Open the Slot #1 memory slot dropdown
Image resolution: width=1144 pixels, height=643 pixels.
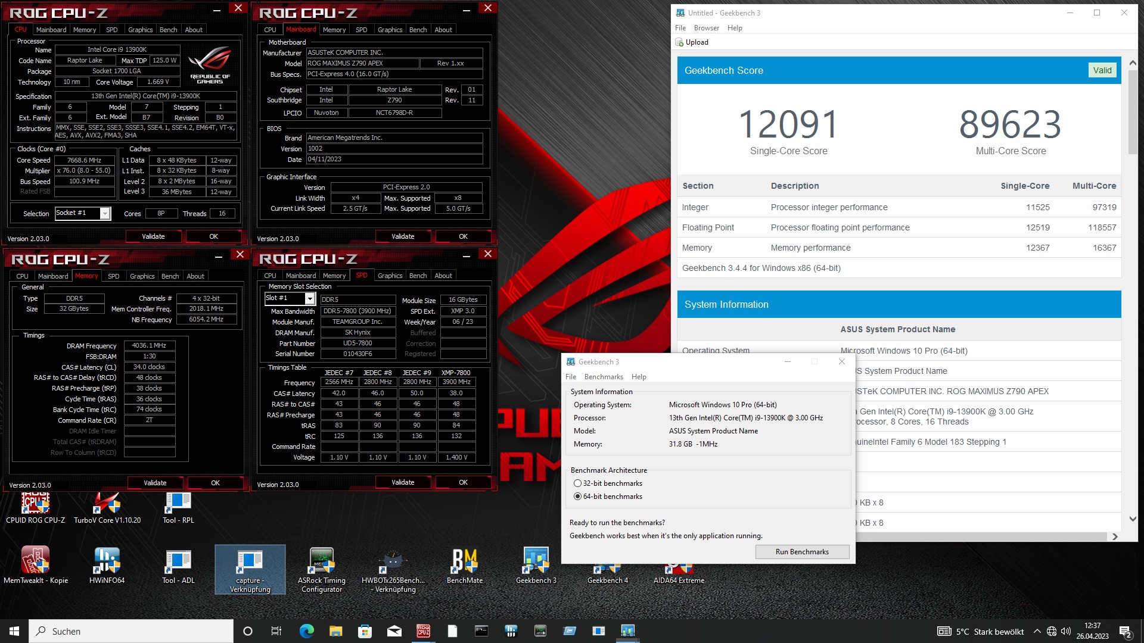[x=310, y=298]
